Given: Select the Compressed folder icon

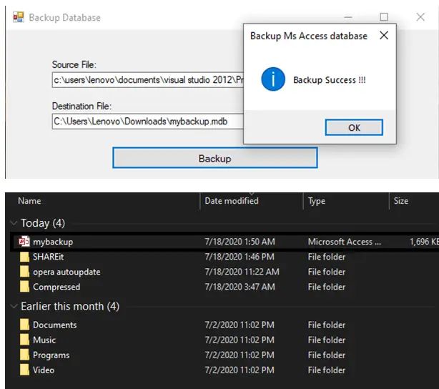Looking at the screenshot, I should coord(24,287).
